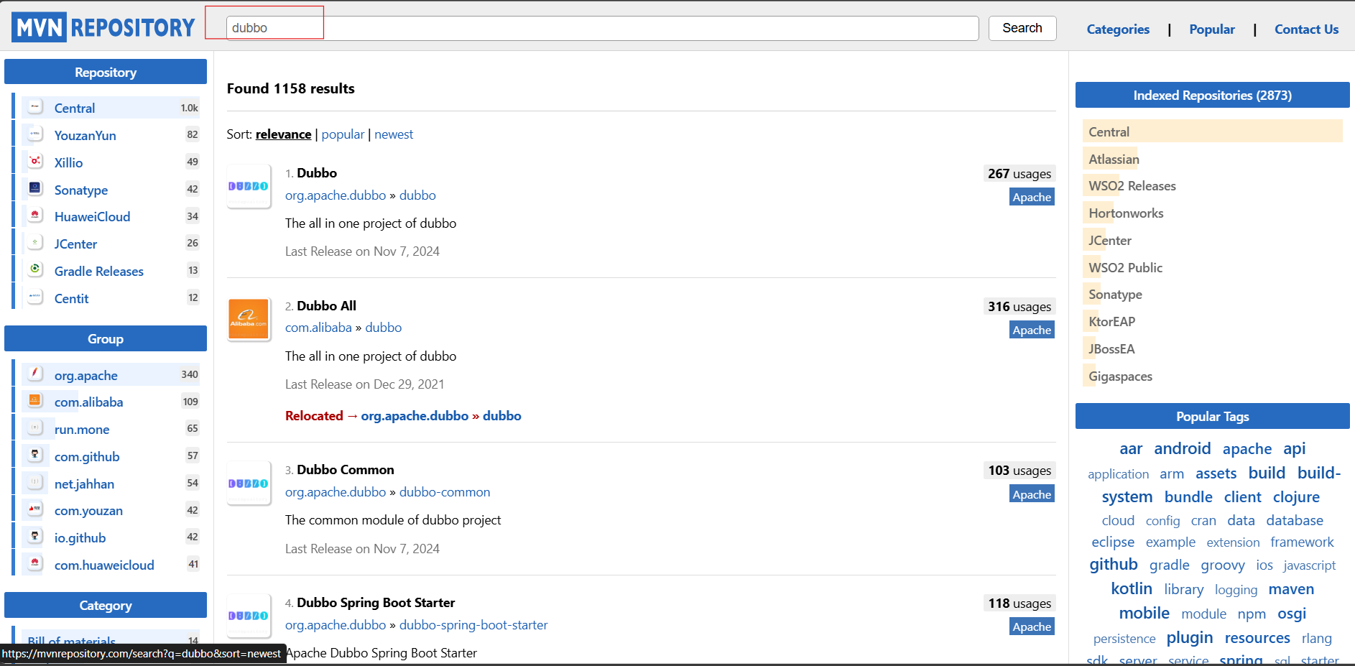Click the run.mone group icon
The width and height of the screenshot is (1355, 666).
tap(35, 428)
